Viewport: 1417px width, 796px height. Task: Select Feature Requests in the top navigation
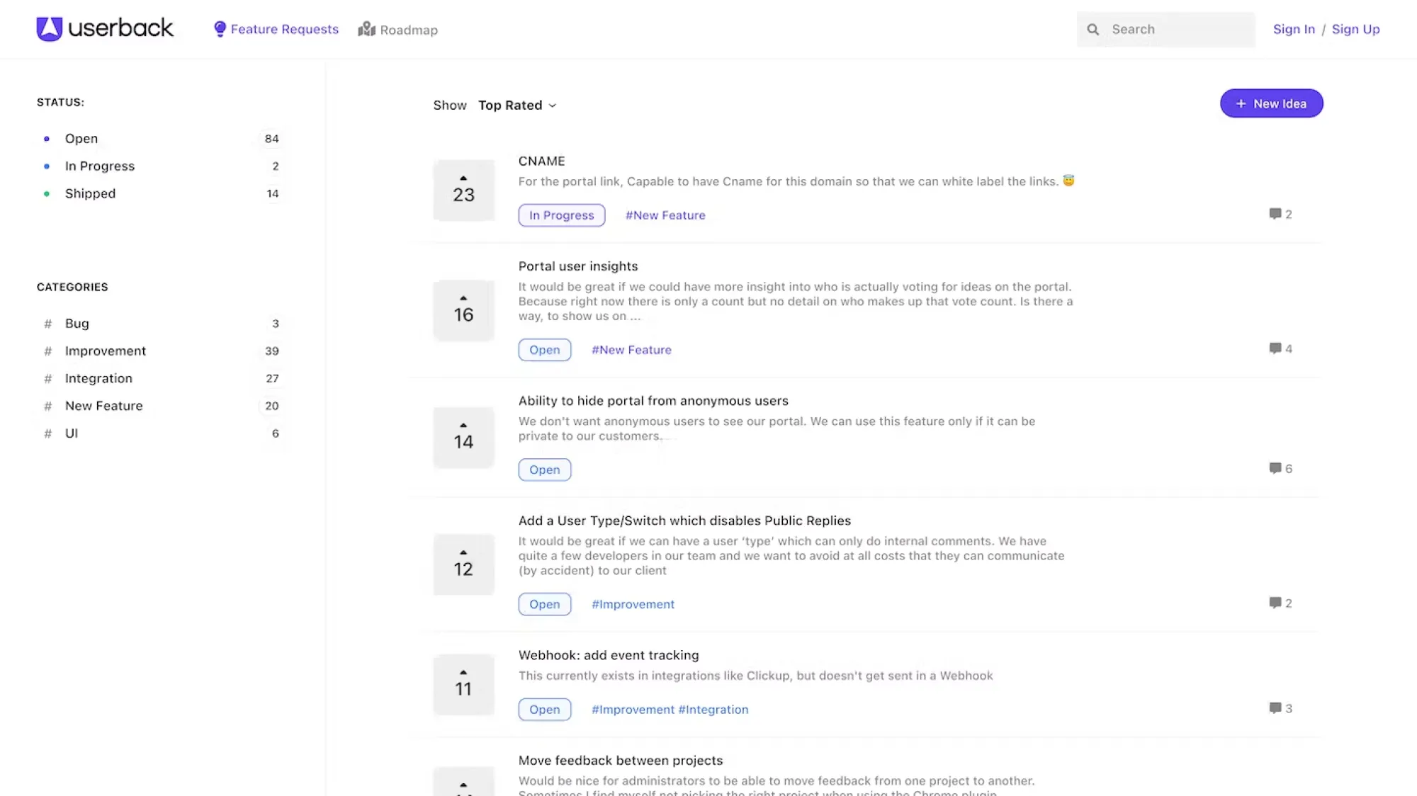tap(276, 29)
